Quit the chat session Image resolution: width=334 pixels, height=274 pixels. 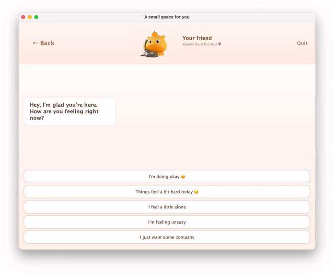(x=302, y=43)
